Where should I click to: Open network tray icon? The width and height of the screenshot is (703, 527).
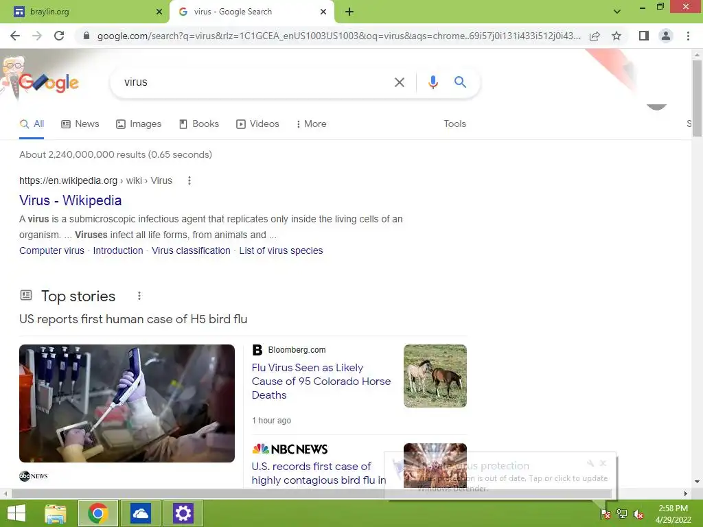(622, 514)
